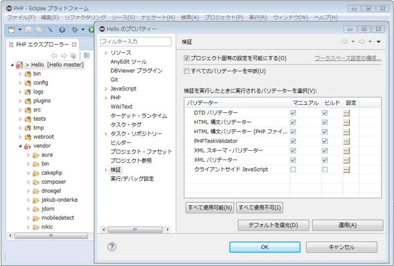This screenshot has width=394, height=266.
Task: Select Git in properties tree
Action: [x=114, y=80]
